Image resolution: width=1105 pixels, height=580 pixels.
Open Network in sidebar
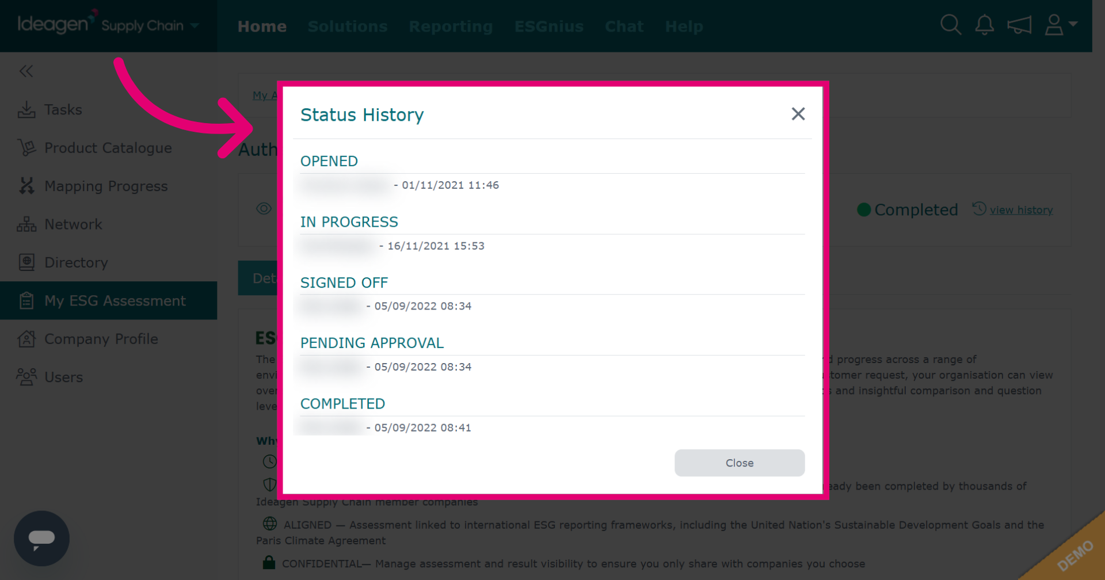[x=108, y=224]
